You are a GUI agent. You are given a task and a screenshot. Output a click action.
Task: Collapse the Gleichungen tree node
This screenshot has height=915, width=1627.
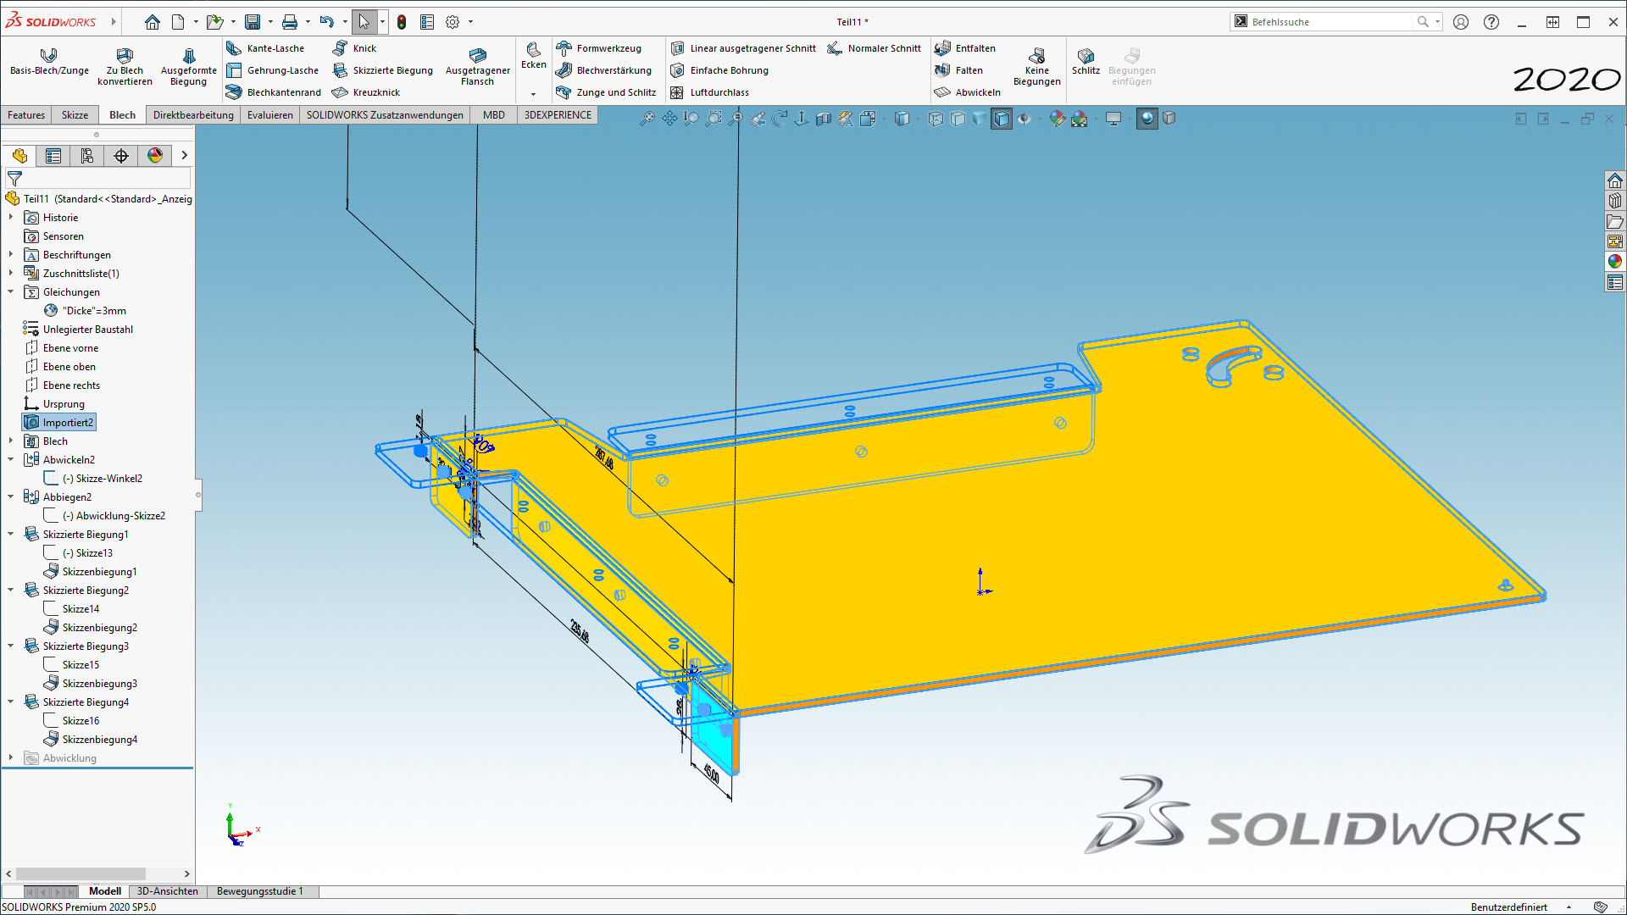coord(11,292)
